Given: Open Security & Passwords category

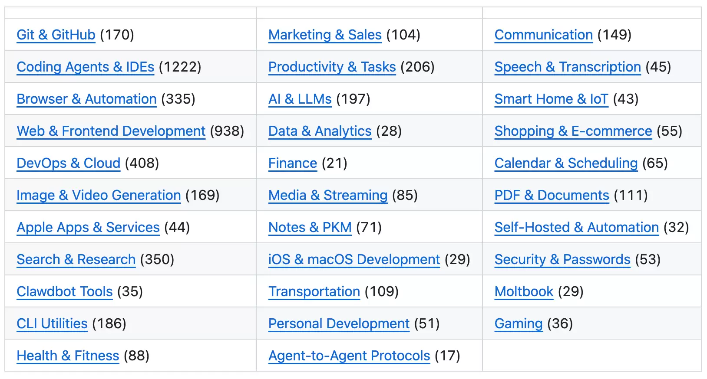Looking at the screenshot, I should coord(562,259).
